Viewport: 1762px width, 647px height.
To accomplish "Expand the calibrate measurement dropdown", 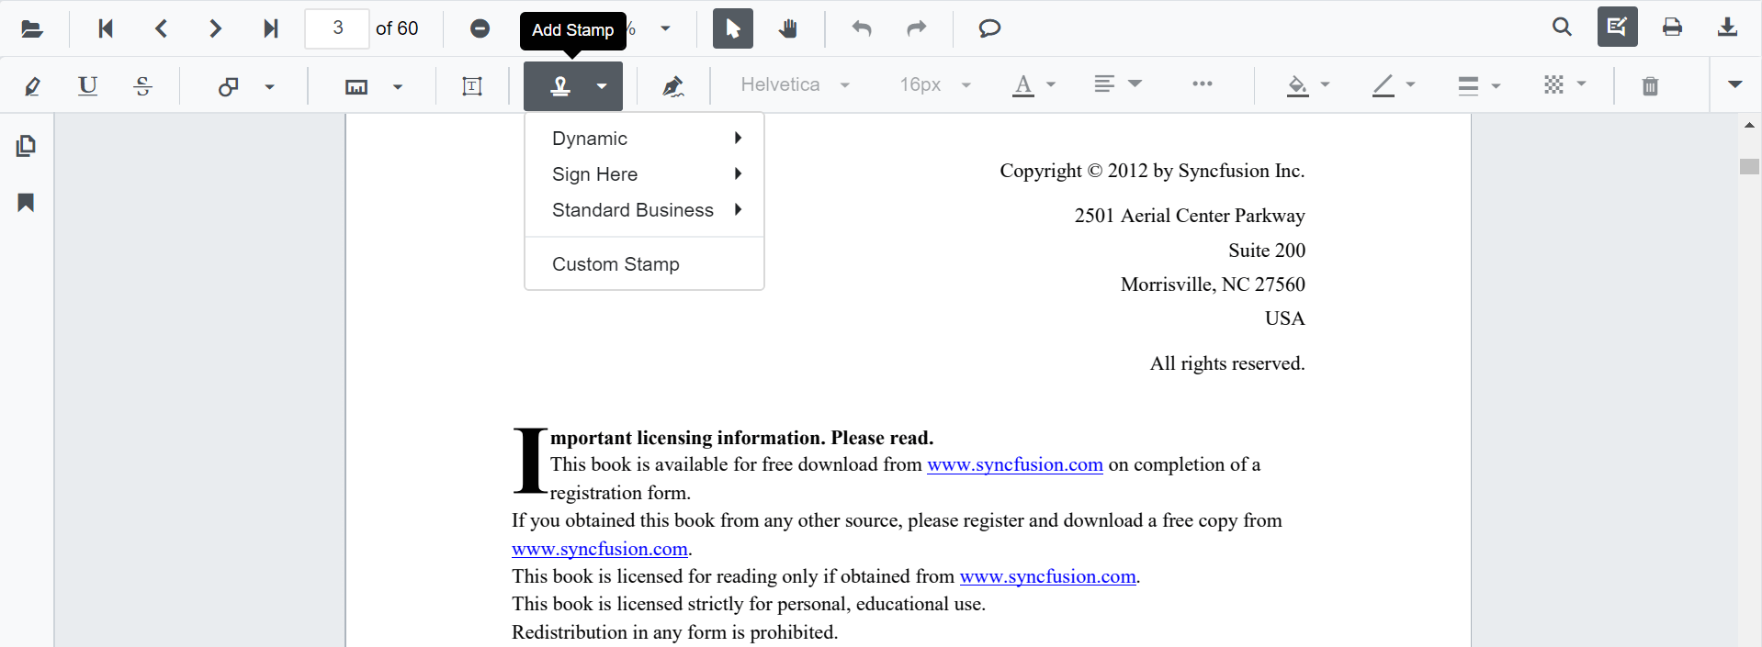I will tap(398, 86).
